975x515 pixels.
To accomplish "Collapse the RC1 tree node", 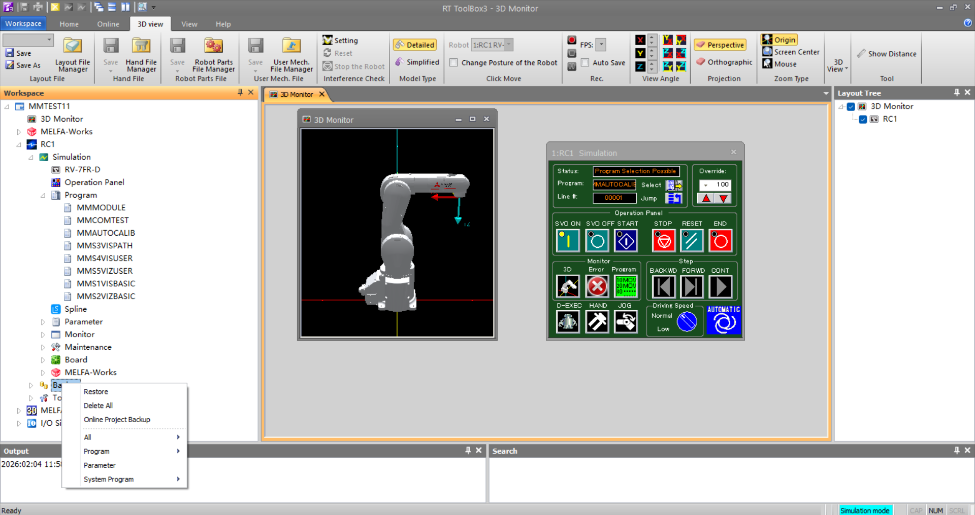I will coord(19,144).
